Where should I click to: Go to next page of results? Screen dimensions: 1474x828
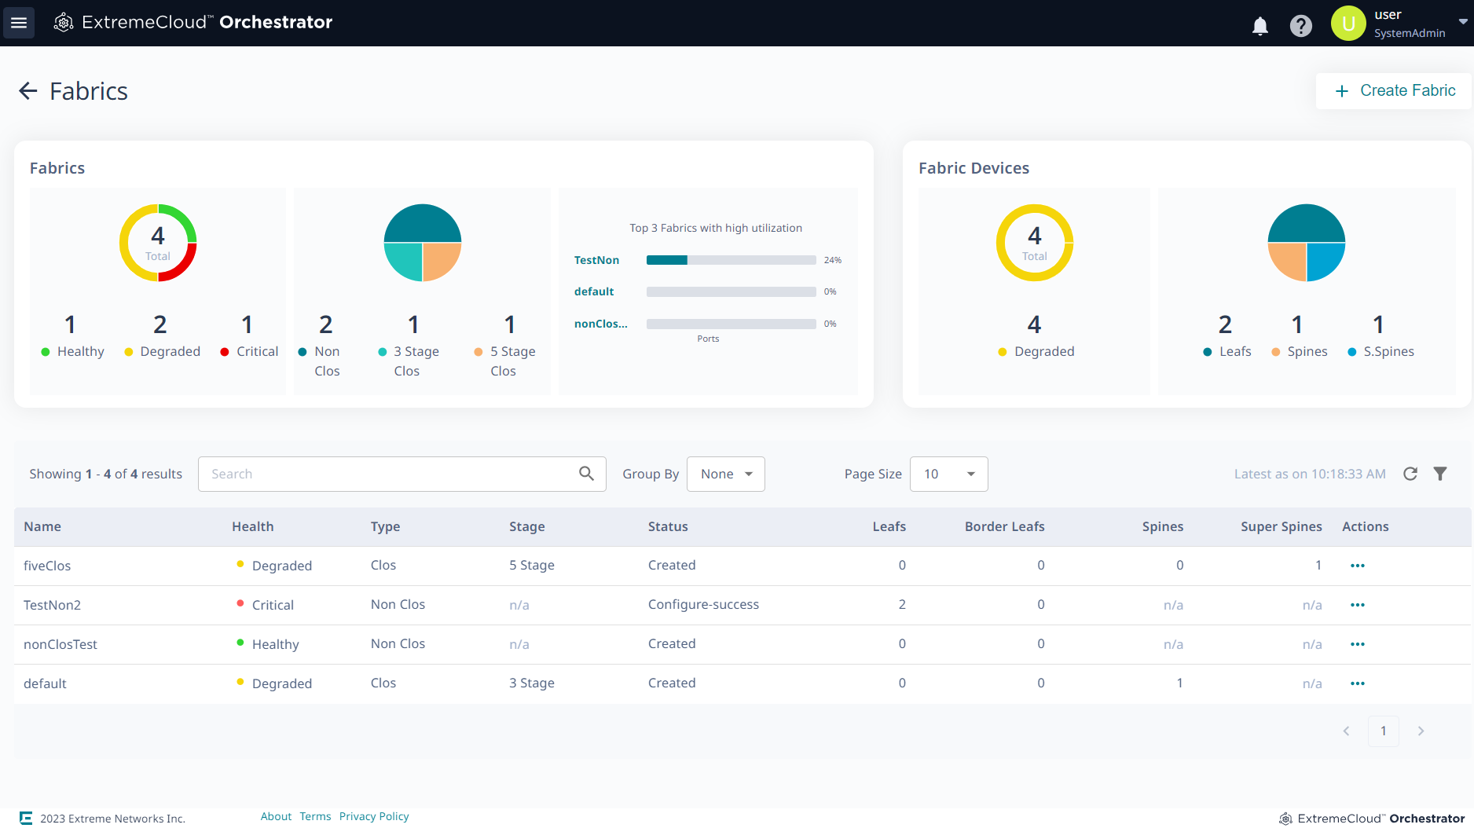point(1421,731)
